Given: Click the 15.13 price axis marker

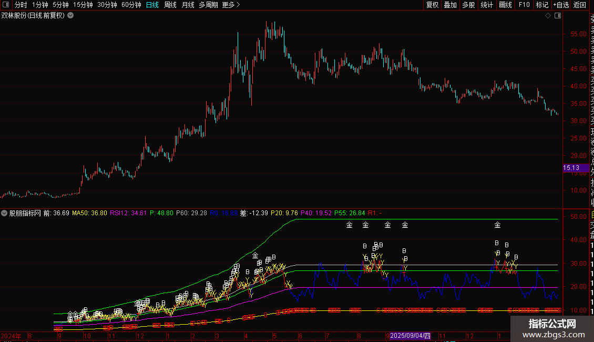Looking at the screenshot, I should point(576,168).
